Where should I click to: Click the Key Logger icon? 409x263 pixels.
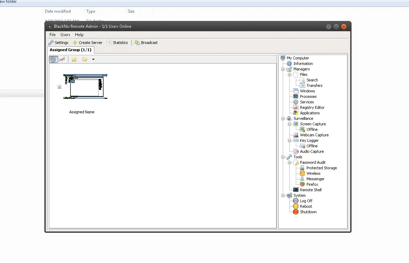pyautogui.click(x=295, y=140)
